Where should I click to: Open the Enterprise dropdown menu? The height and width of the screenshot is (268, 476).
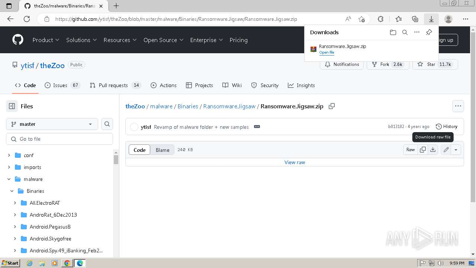[x=206, y=40]
